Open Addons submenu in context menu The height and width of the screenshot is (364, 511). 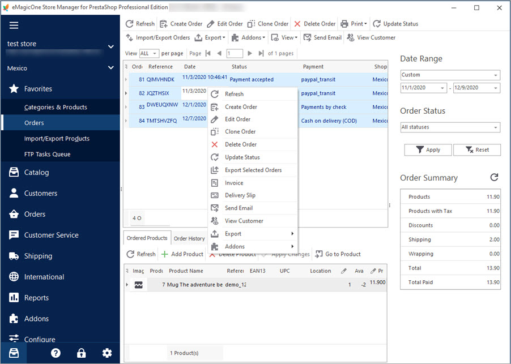click(253, 246)
